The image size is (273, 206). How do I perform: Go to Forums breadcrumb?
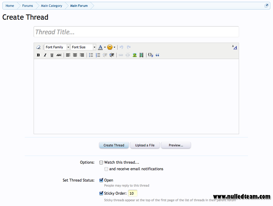[27, 6]
